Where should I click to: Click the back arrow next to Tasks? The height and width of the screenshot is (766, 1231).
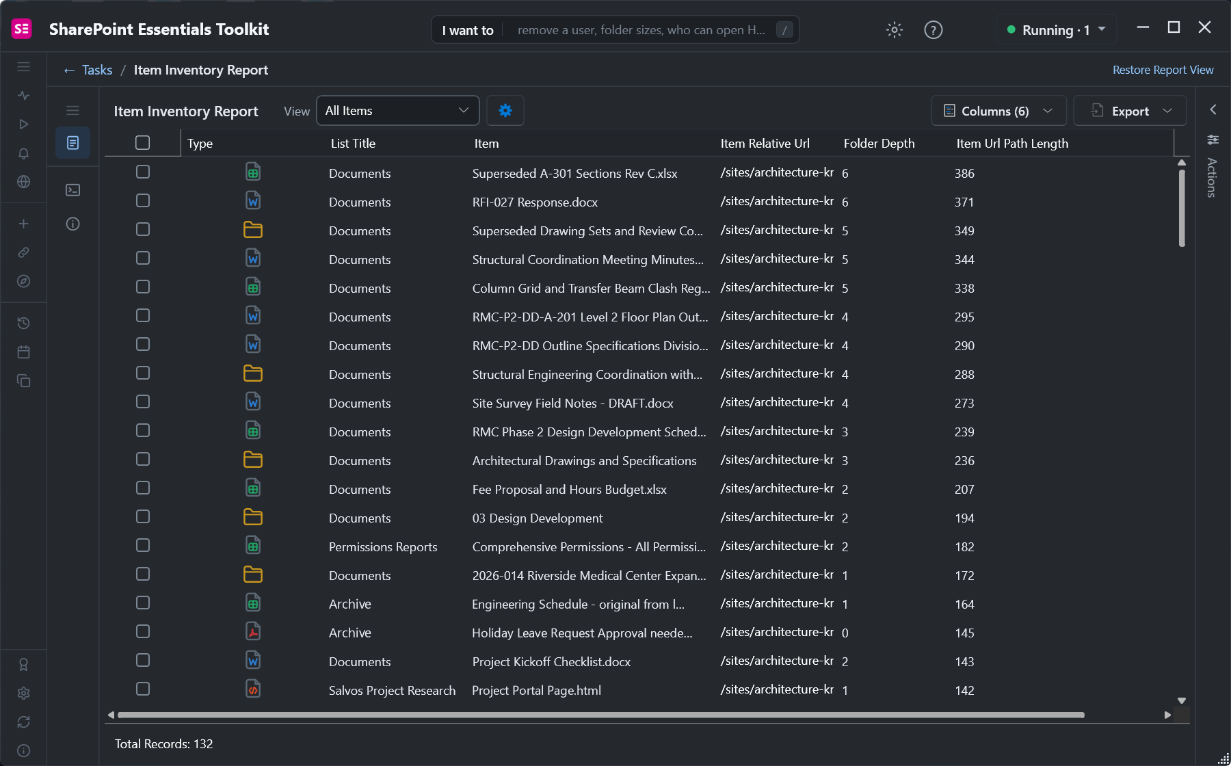(x=69, y=70)
